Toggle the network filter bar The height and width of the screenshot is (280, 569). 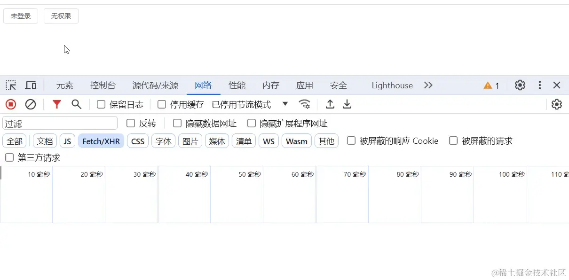point(56,104)
